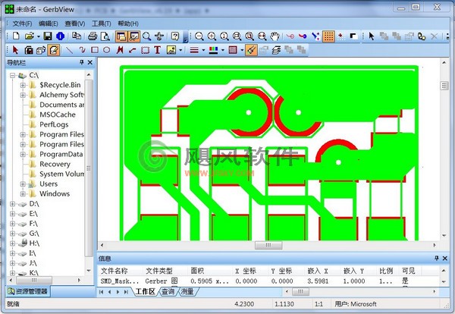455x314 pixels.
Task: Select the Recovery folder
Action: point(55,164)
